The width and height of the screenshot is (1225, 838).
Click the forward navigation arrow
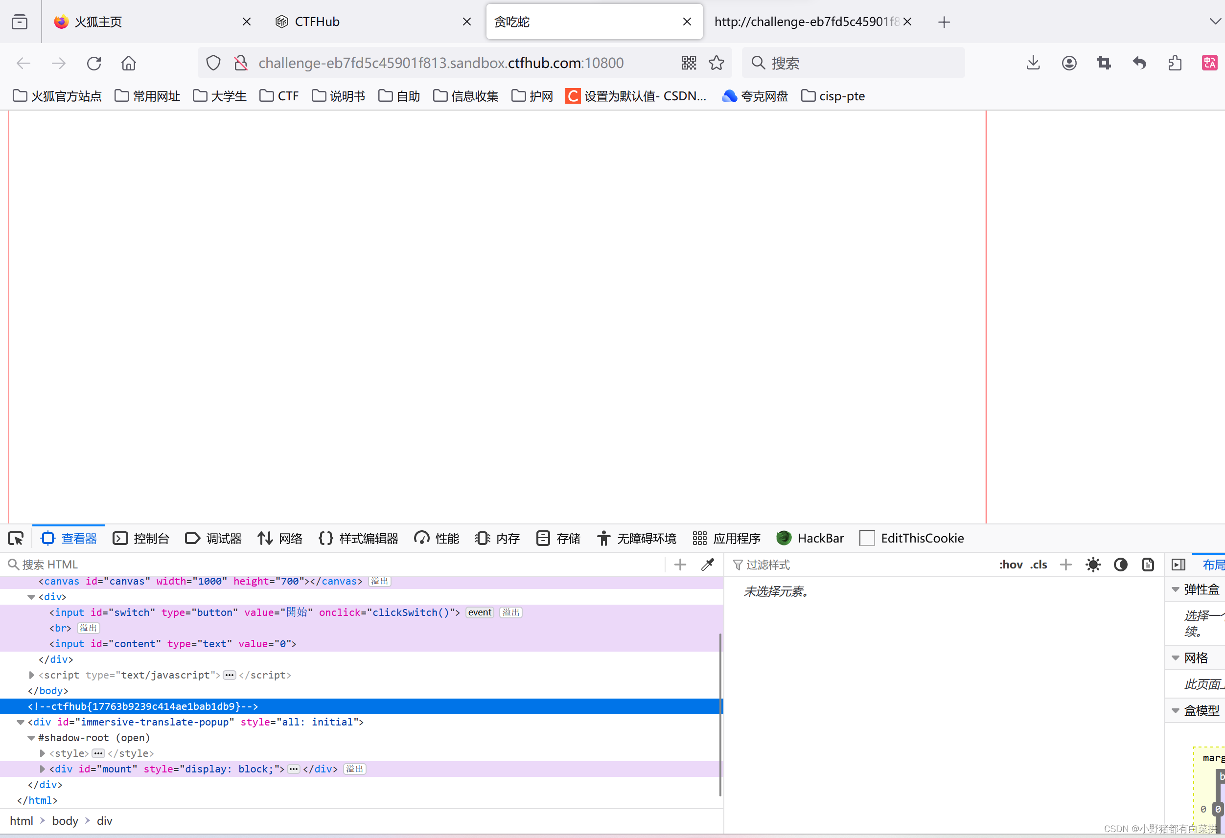pyautogui.click(x=59, y=63)
